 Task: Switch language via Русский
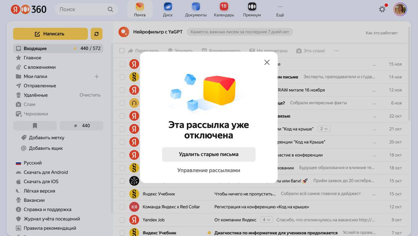tap(33, 163)
